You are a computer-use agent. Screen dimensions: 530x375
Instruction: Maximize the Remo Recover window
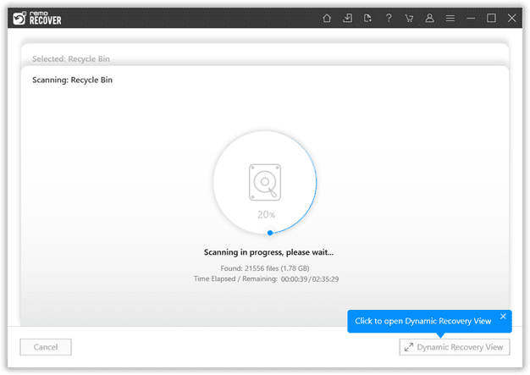point(491,18)
